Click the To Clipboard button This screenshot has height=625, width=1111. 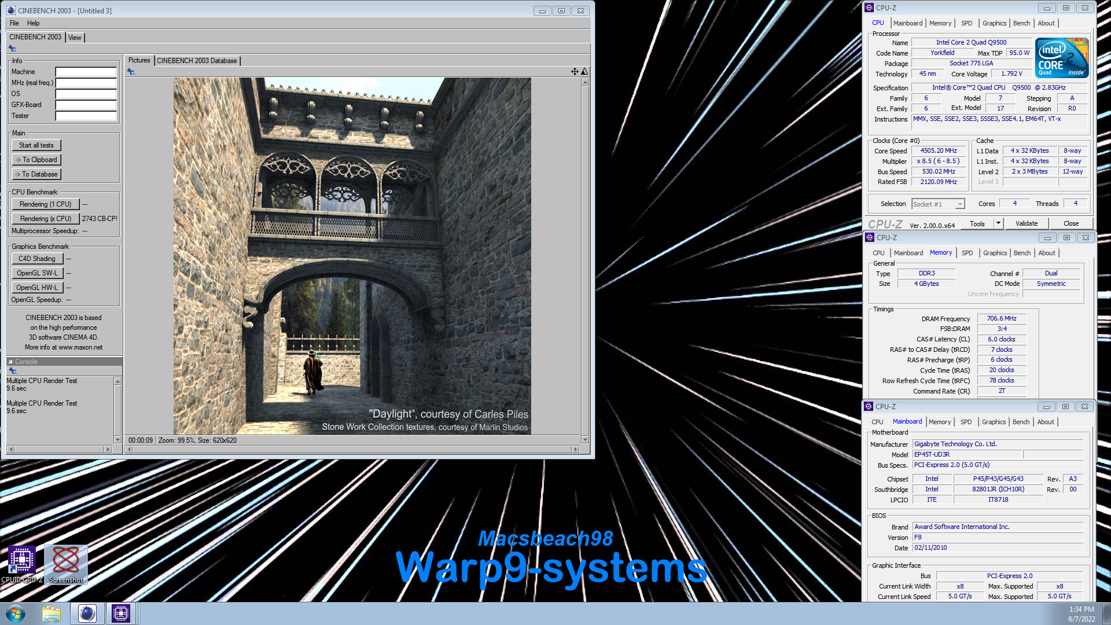click(x=36, y=160)
